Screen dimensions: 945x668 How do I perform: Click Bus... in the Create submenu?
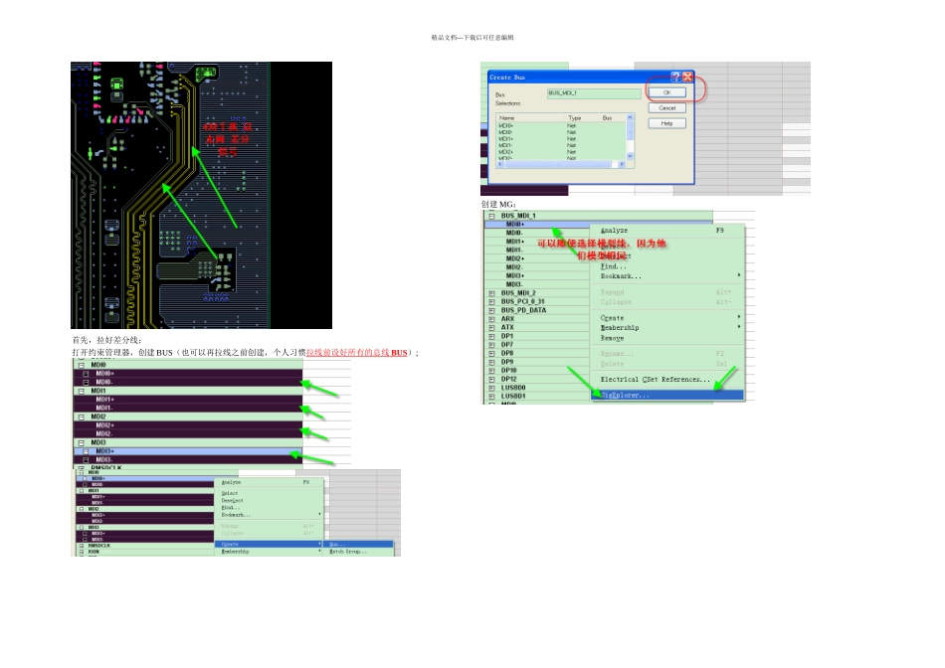click(x=336, y=544)
